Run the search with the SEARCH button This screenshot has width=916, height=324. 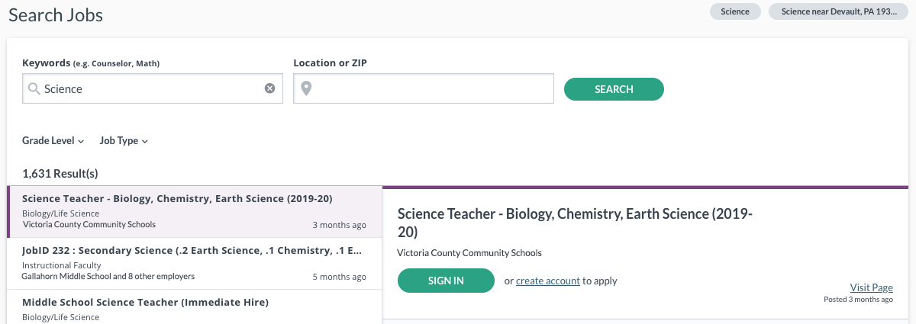pos(614,89)
